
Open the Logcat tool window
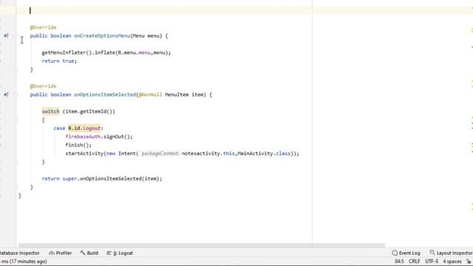pyautogui.click(x=120, y=253)
